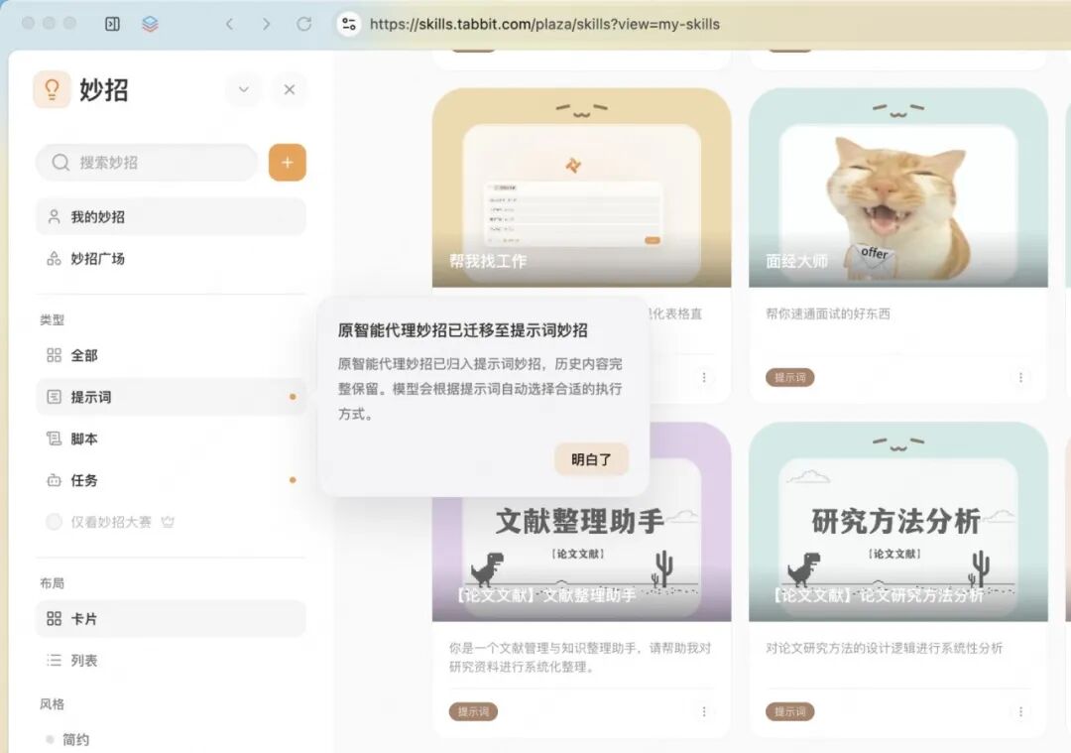Open more options on 文献整理助手 card
Viewport: 1071px width, 753px height.
point(704,711)
